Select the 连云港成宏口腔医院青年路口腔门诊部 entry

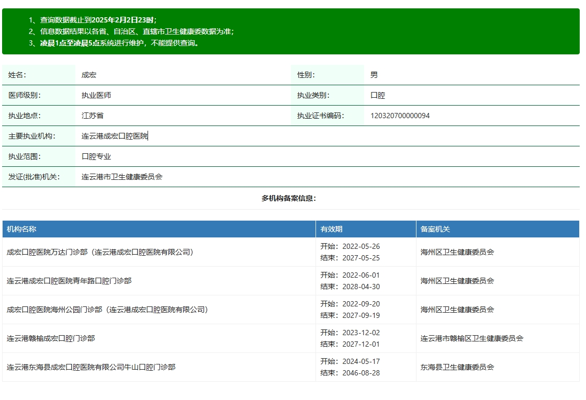coord(69,281)
